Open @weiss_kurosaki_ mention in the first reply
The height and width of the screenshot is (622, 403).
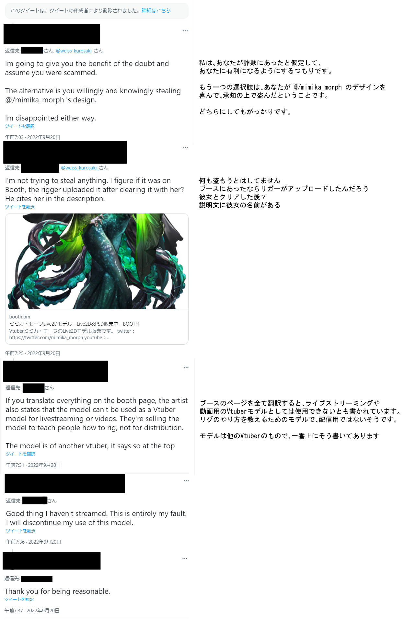click(x=74, y=51)
